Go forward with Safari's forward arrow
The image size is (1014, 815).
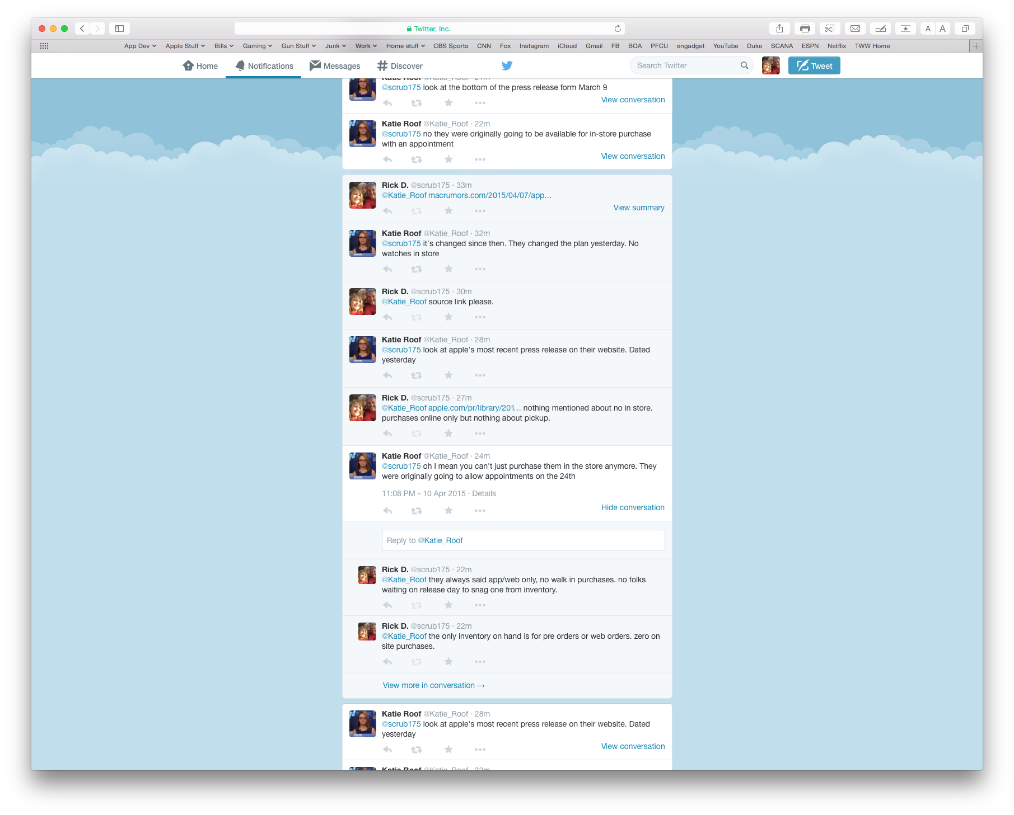tap(97, 29)
